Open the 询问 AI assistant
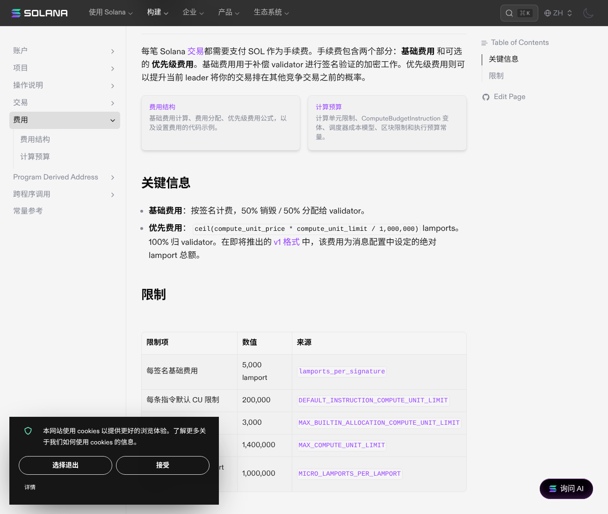Image resolution: width=608 pixels, height=514 pixels. click(x=566, y=489)
